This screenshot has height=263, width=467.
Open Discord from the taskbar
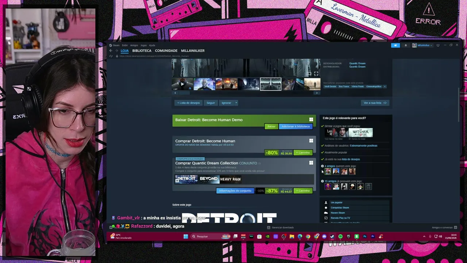click(x=324, y=236)
